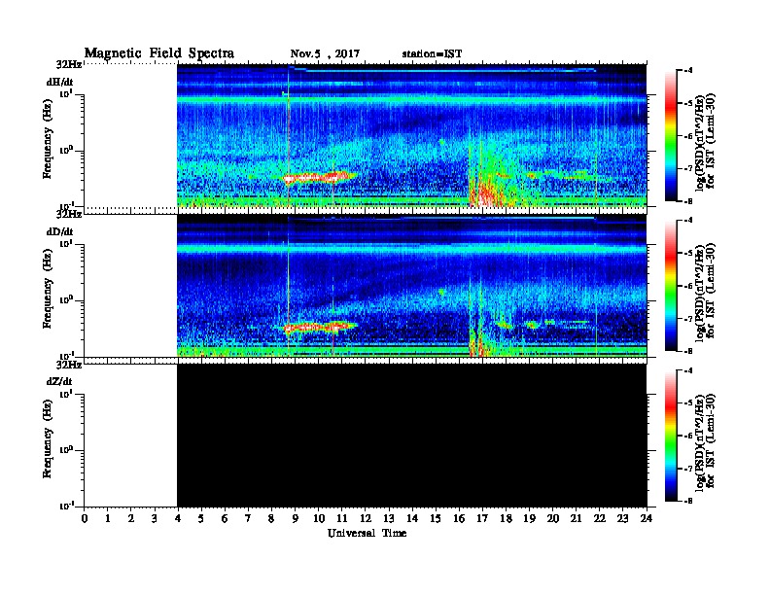The width and height of the screenshot is (770, 595).
Task: Click the log(PSD) legend text of the middle color bar
Action: click(705, 291)
